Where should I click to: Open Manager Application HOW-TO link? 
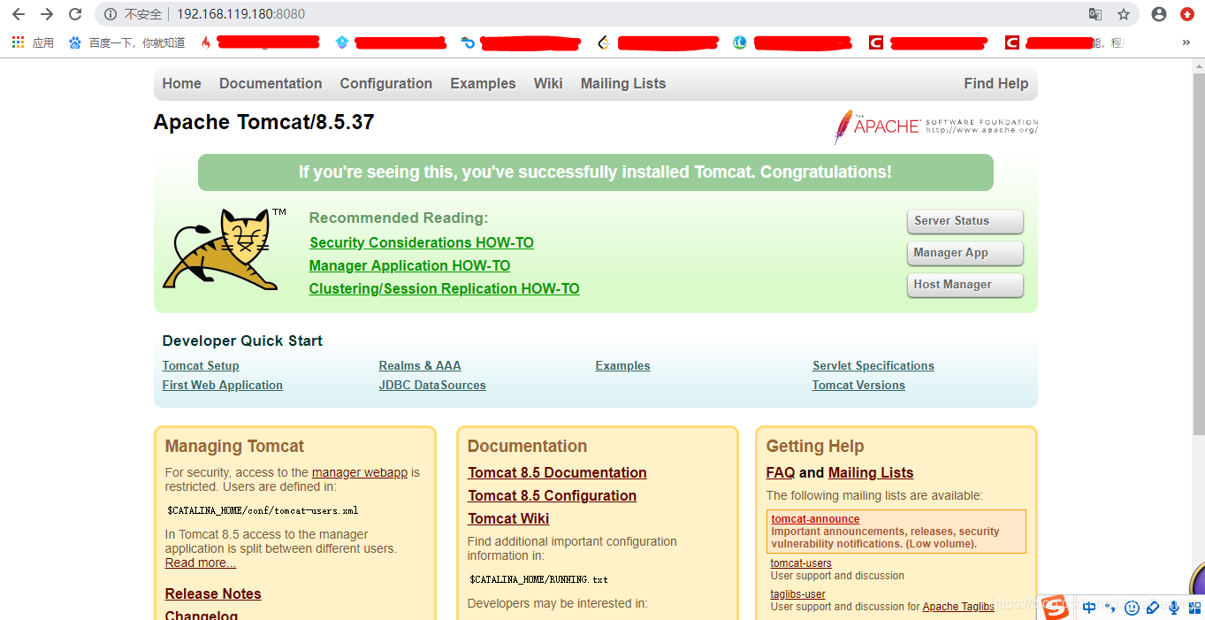[409, 265]
